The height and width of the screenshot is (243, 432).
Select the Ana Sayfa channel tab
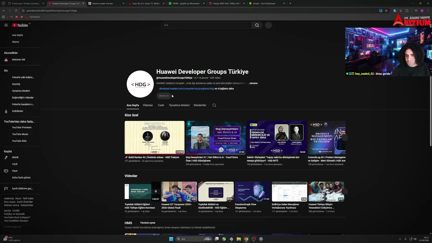click(133, 105)
